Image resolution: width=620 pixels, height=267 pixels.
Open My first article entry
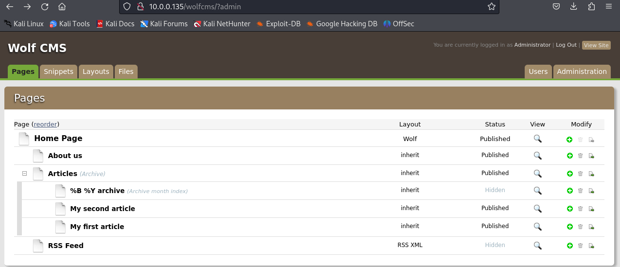[x=97, y=227]
